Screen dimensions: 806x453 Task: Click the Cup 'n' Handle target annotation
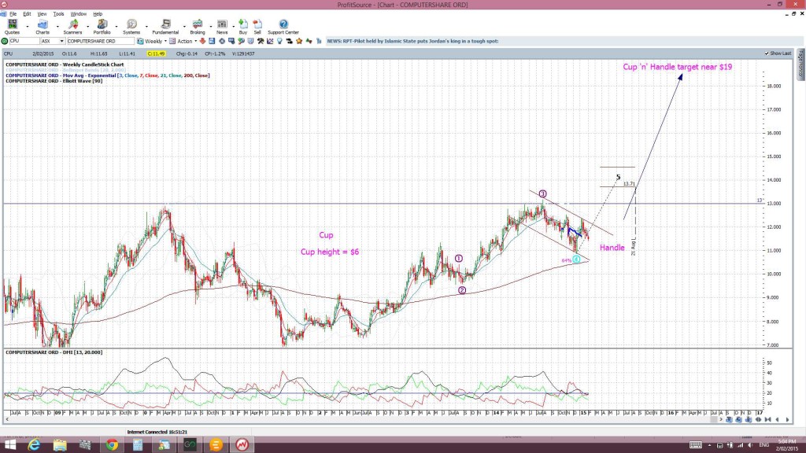click(678, 67)
